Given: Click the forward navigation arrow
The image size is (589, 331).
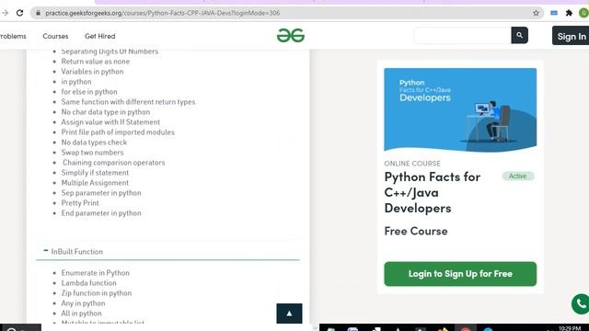Looking at the screenshot, I should (5, 13).
